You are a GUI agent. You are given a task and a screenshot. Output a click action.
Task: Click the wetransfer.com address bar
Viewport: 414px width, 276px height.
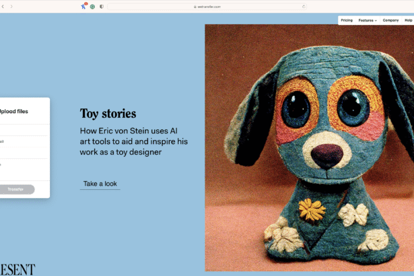pos(207,6)
